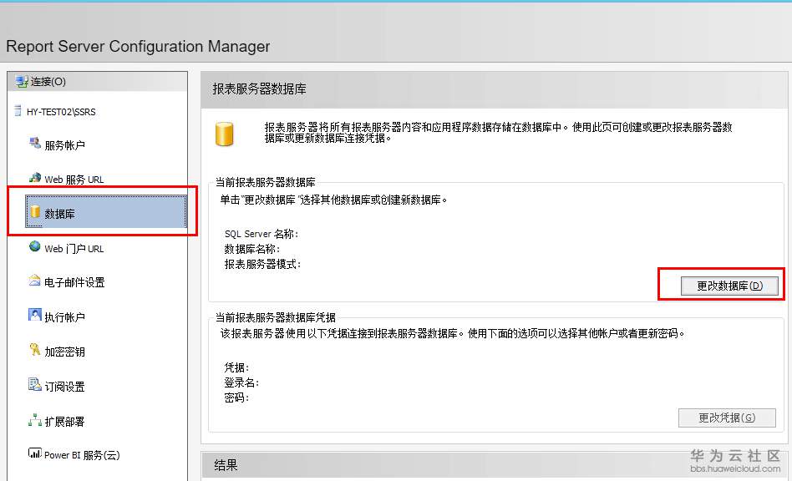This screenshot has height=481, width=792.
Task: Click the SQL Server 名称 label
Action: coord(261,234)
